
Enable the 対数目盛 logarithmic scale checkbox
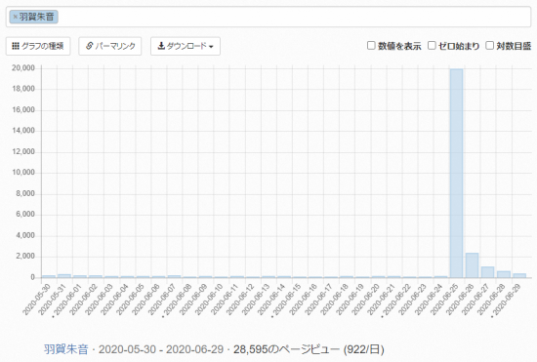click(490, 45)
